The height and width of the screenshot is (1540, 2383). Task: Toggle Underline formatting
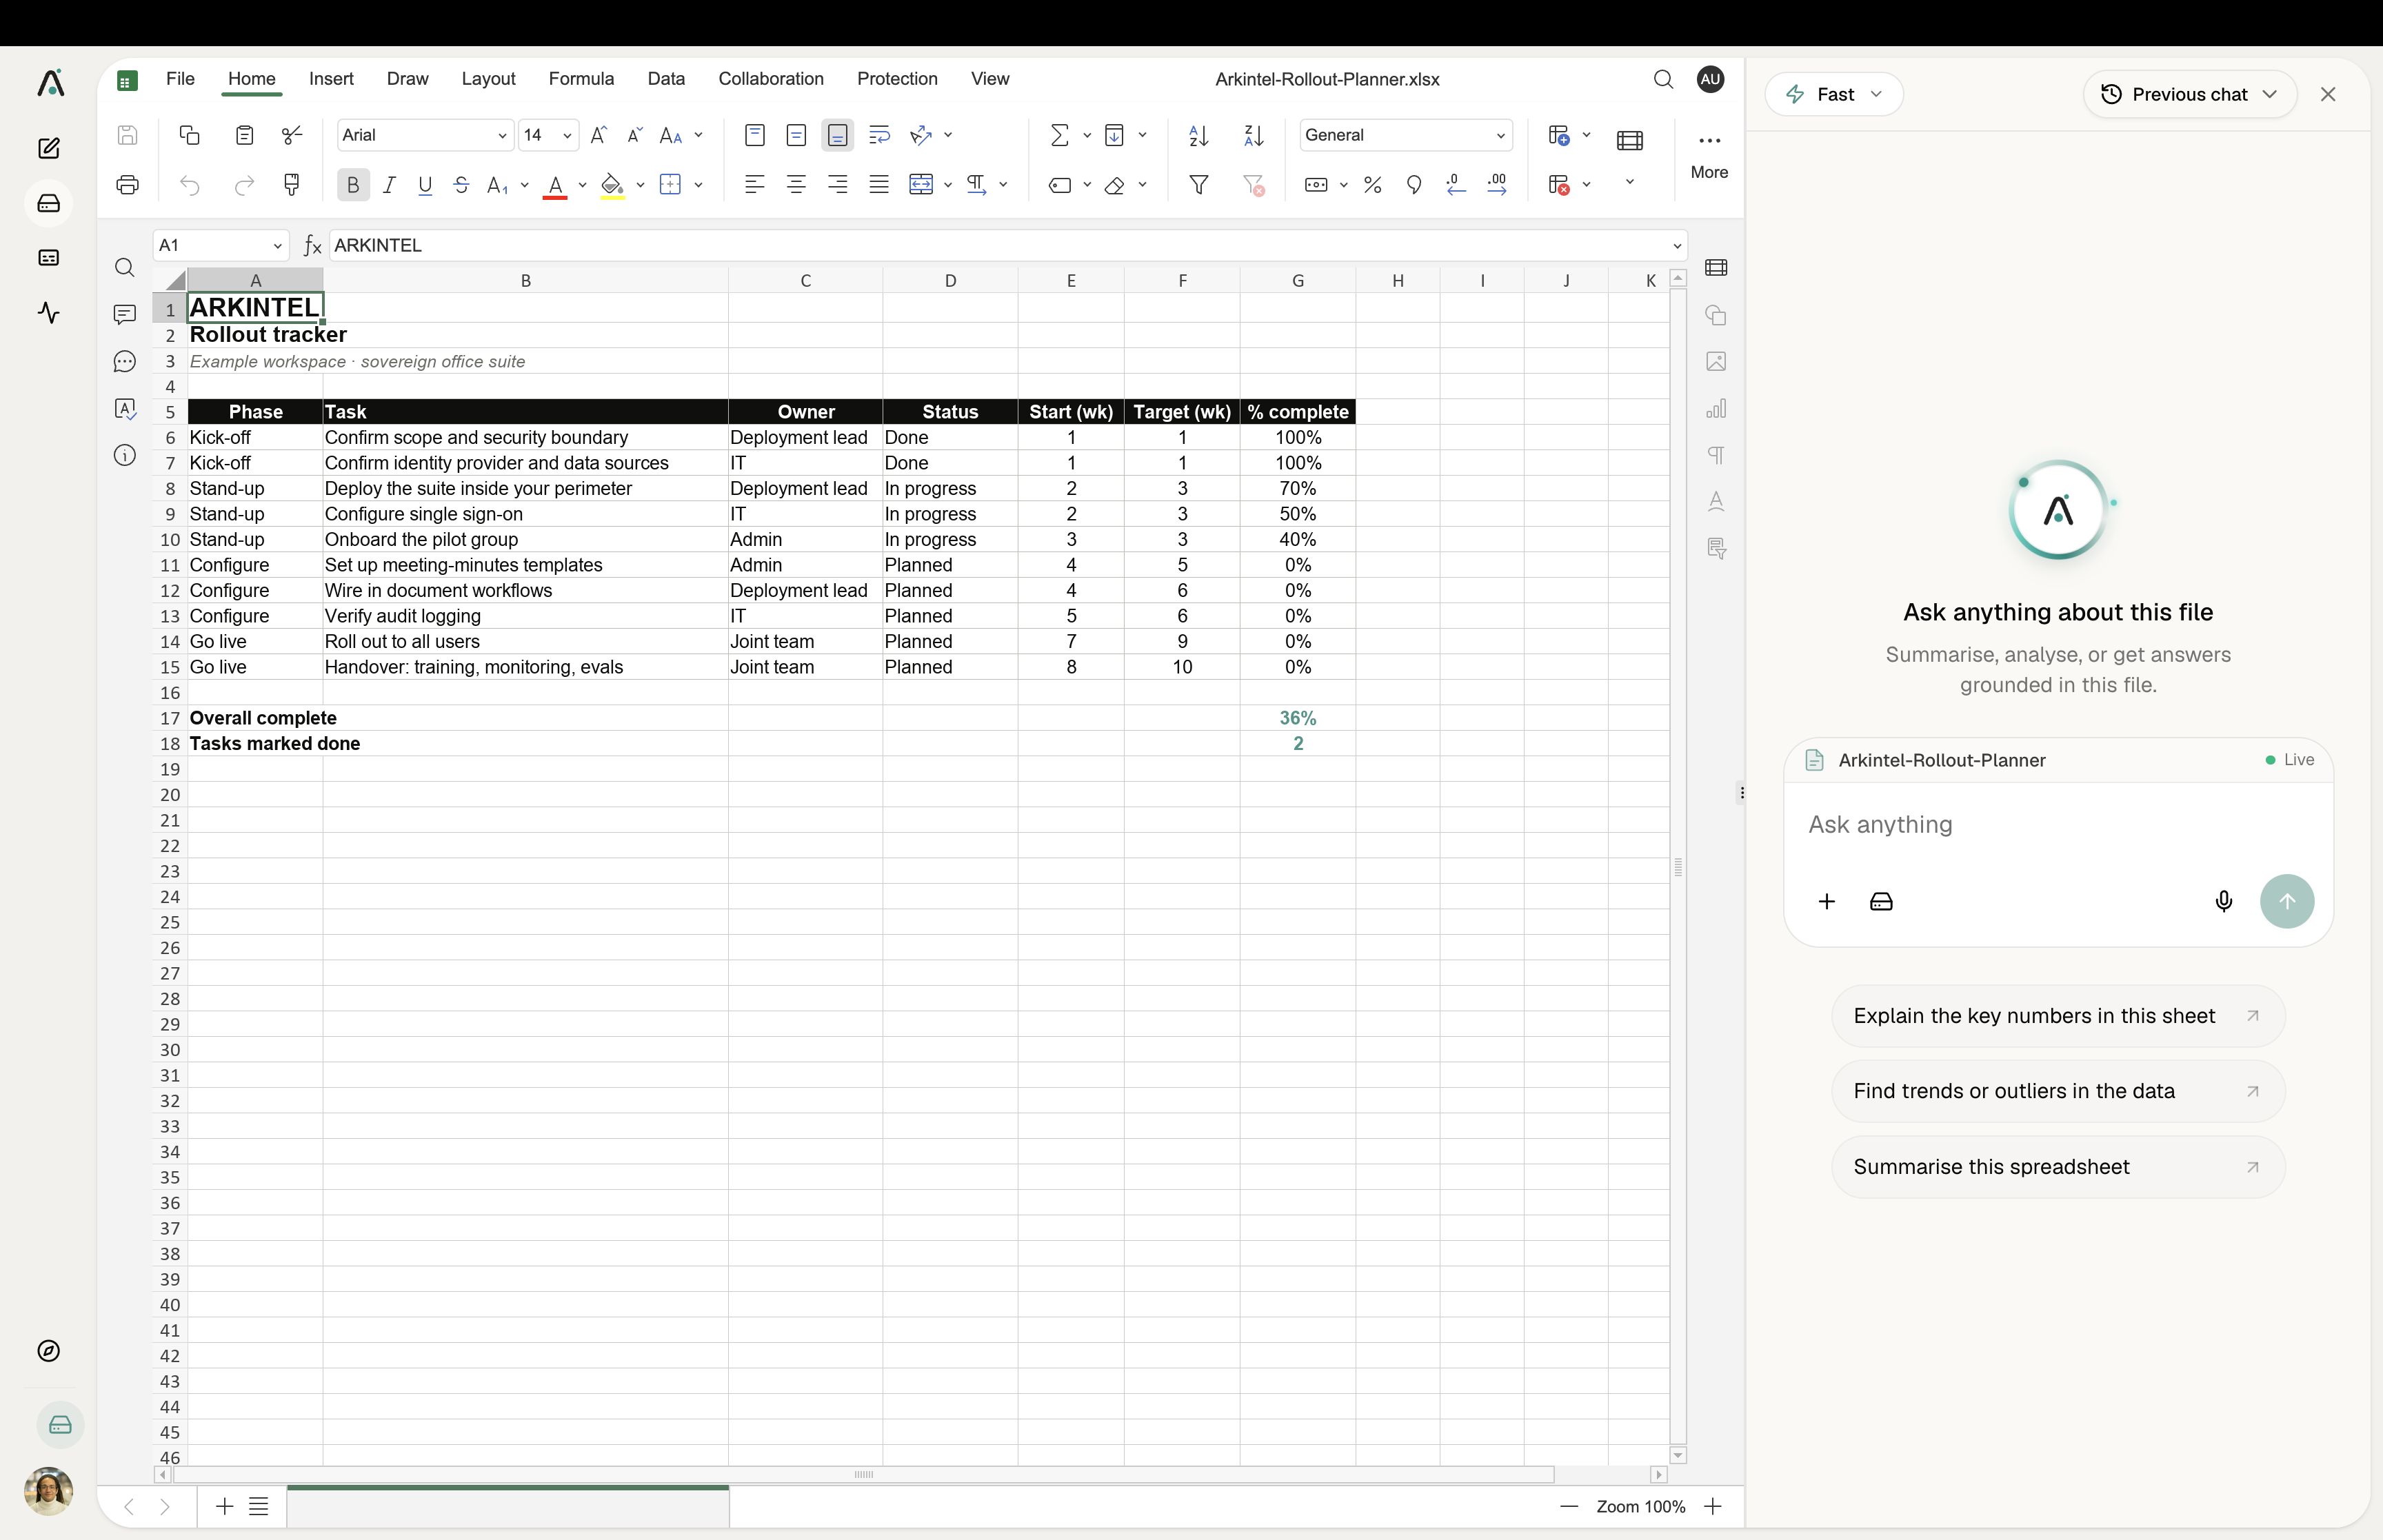[x=425, y=185]
